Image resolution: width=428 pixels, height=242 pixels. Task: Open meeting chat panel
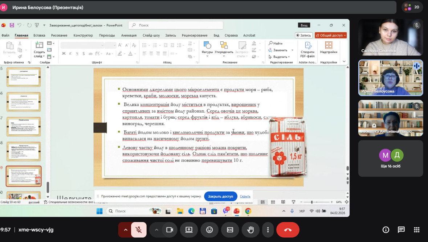401,230
